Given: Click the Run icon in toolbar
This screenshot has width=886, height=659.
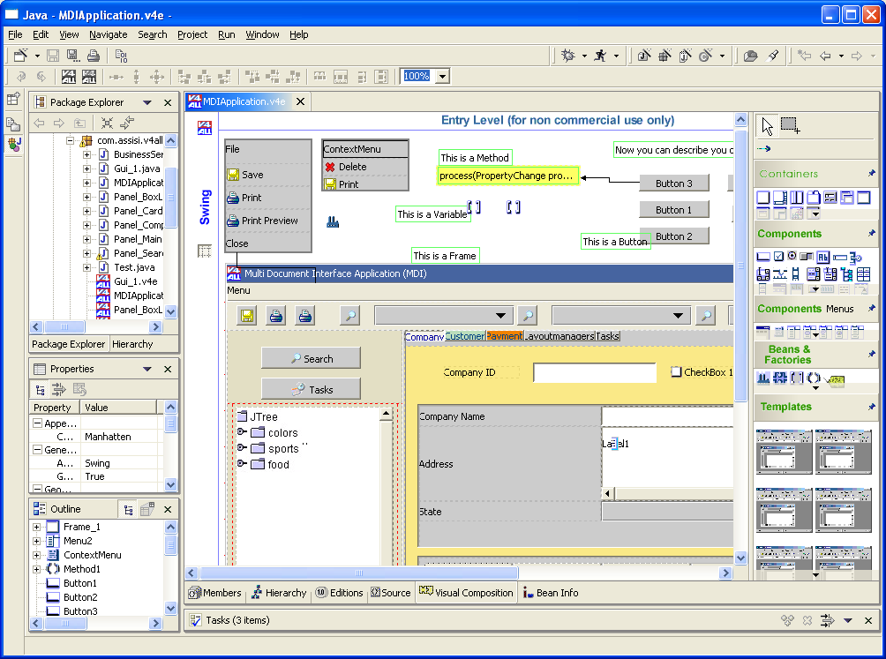Looking at the screenshot, I should (x=600, y=56).
